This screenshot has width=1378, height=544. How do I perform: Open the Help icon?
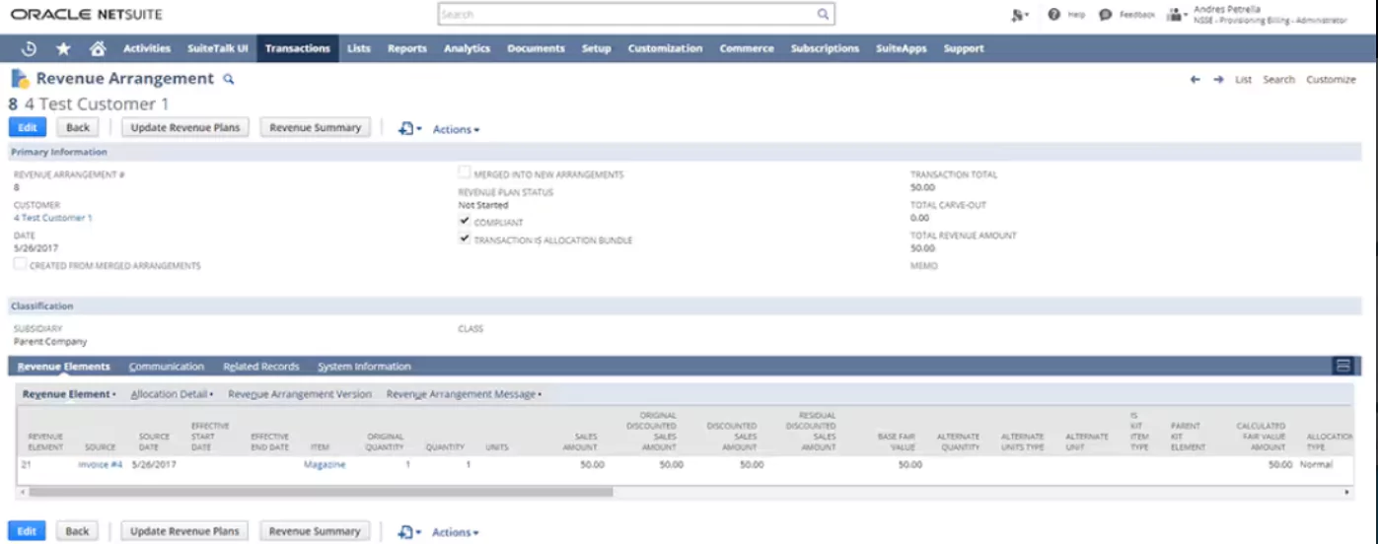click(1053, 15)
